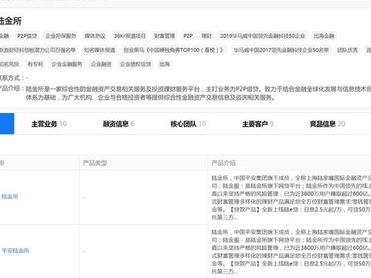Click the 陆金所 row product description

pyautogui.click(x=291, y=198)
